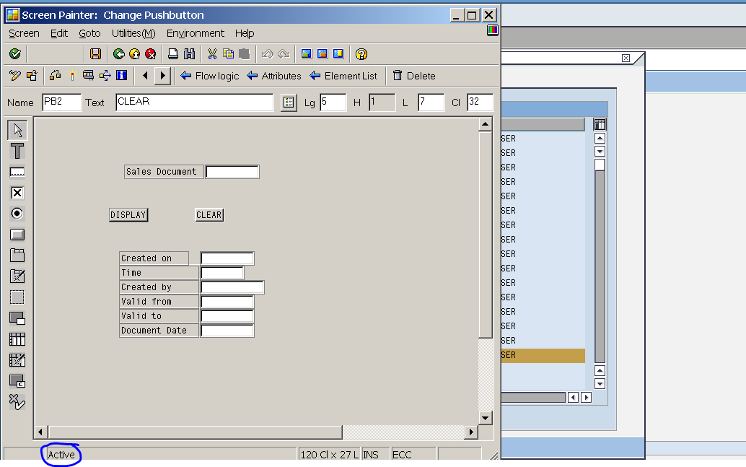Select the pointer tool in the element palette
Viewport: 746px width, 467px height.
(16, 130)
